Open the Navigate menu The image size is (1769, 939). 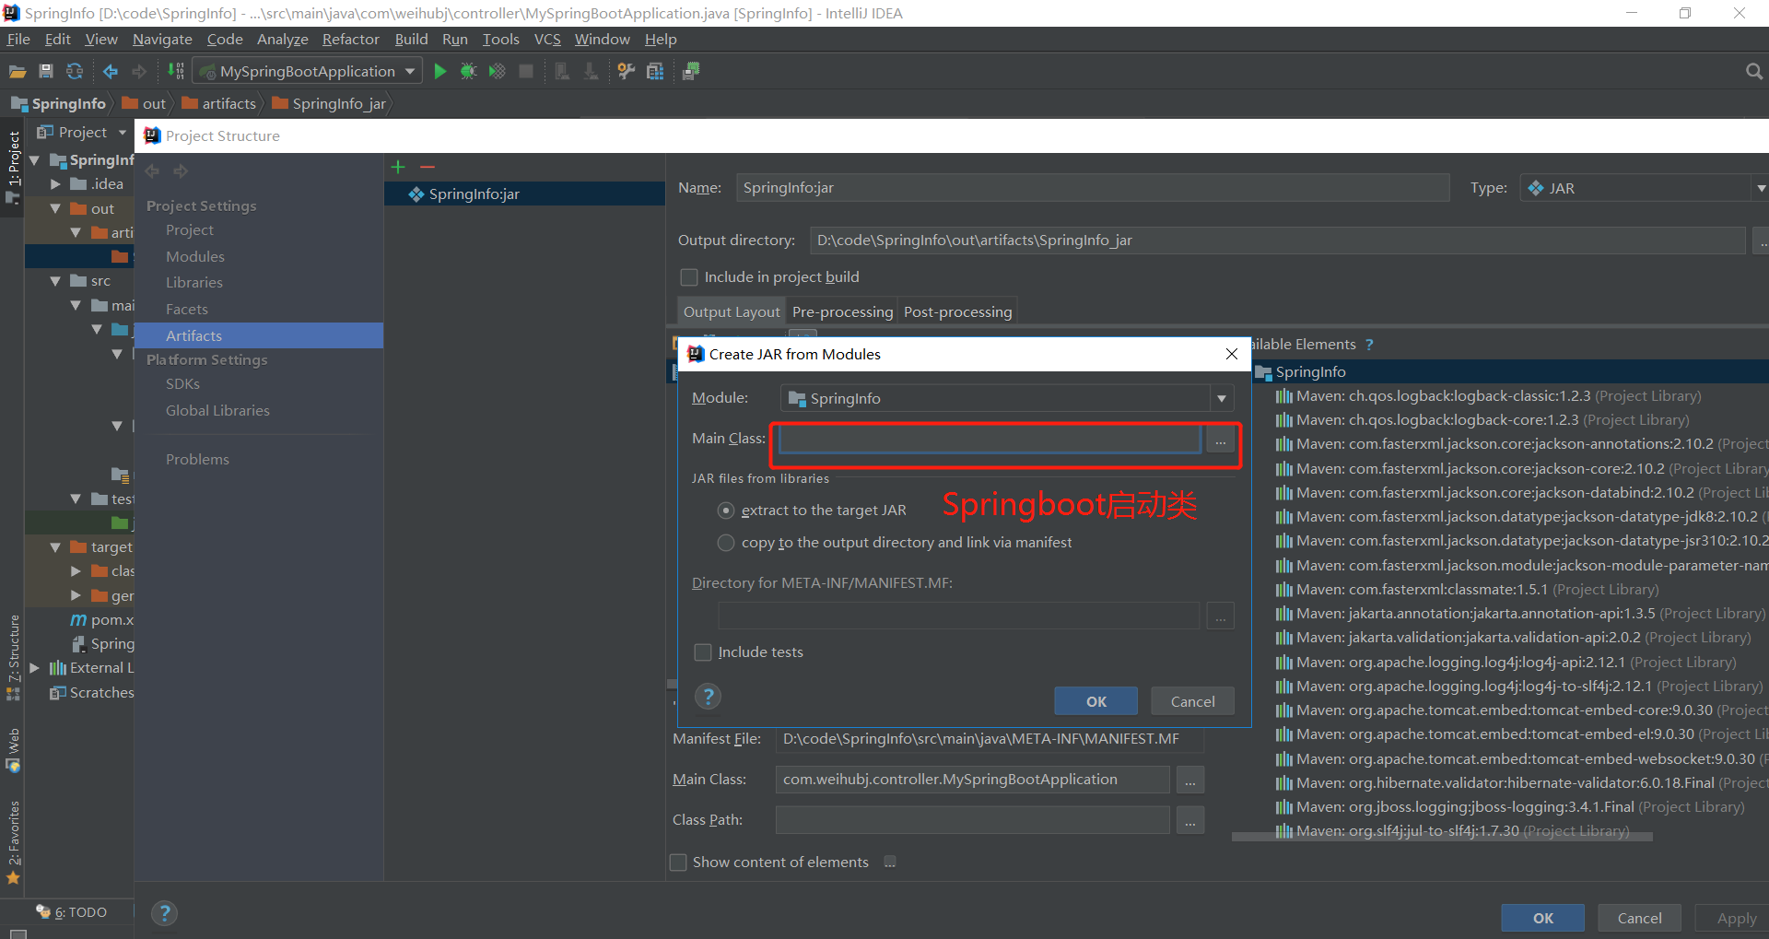tap(162, 40)
